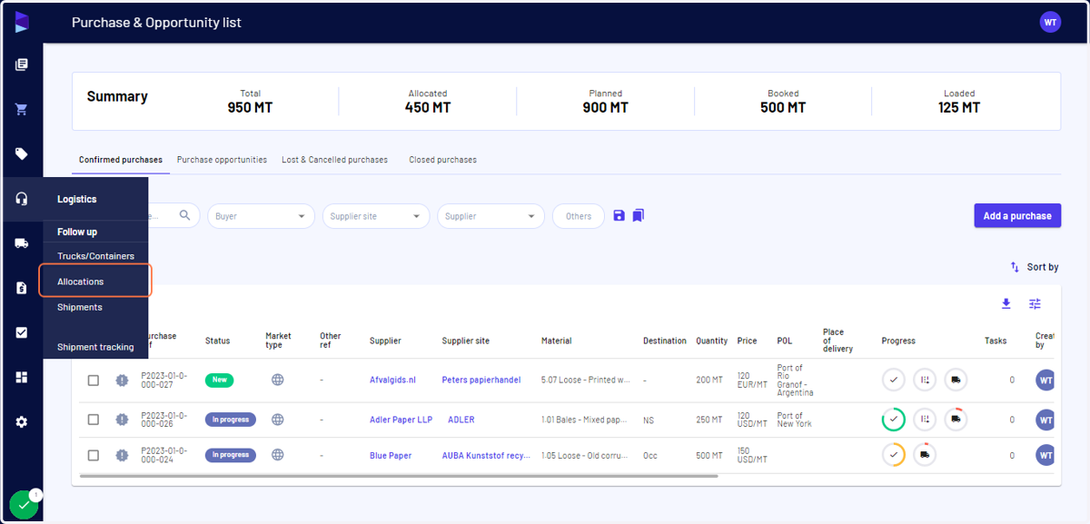Image resolution: width=1090 pixels, height=524 pixels.
Task: Open the invoice document sidebar icon
Action: [x=22, y=288]
